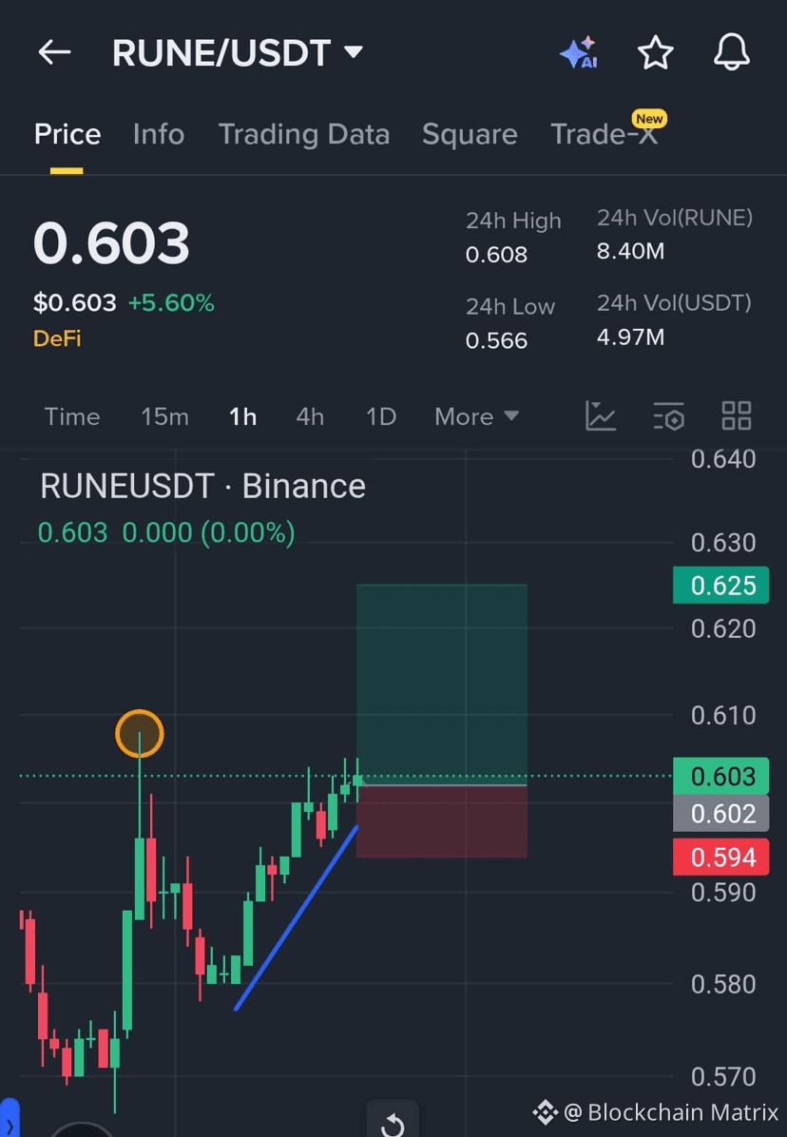Switch chart style using the line chart icon
Image resolution: width=787 pixels, height=1137 pixels.
[x=600, y=416]
